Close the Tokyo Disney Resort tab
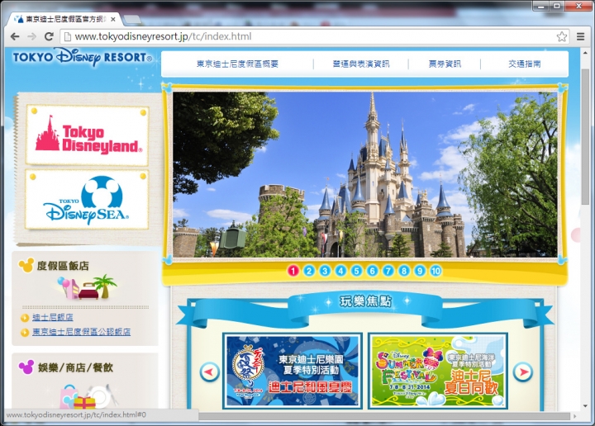The width and height of the screenshot is (595, 426). click(113, 19)
